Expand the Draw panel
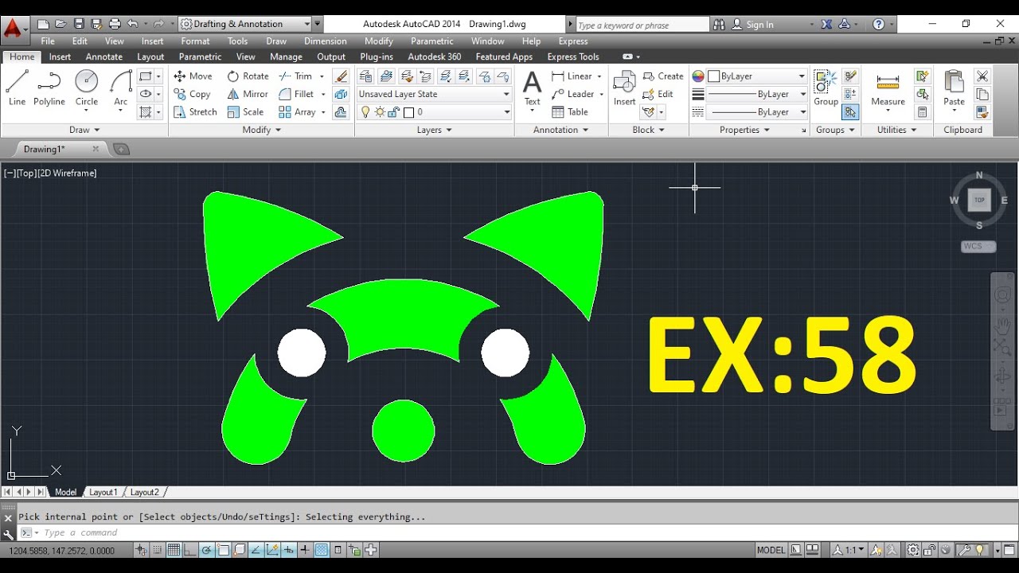The width and height of the screenshot is (1019, 573). (x=84, y=130)
